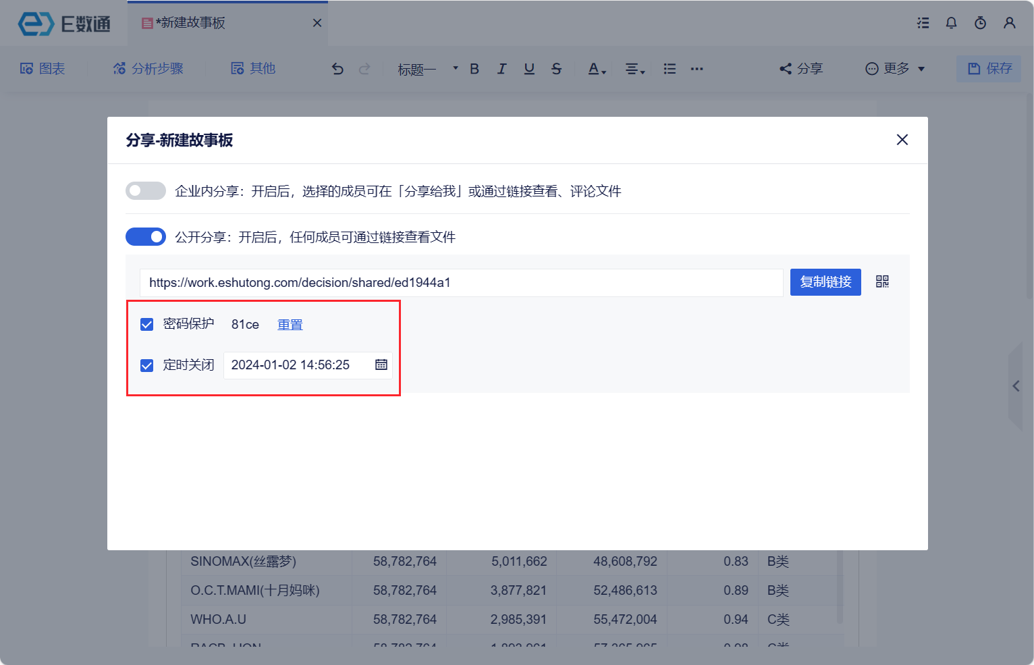Toggle underline formatting
The image size is (1034, 665).
pos(529,69)
